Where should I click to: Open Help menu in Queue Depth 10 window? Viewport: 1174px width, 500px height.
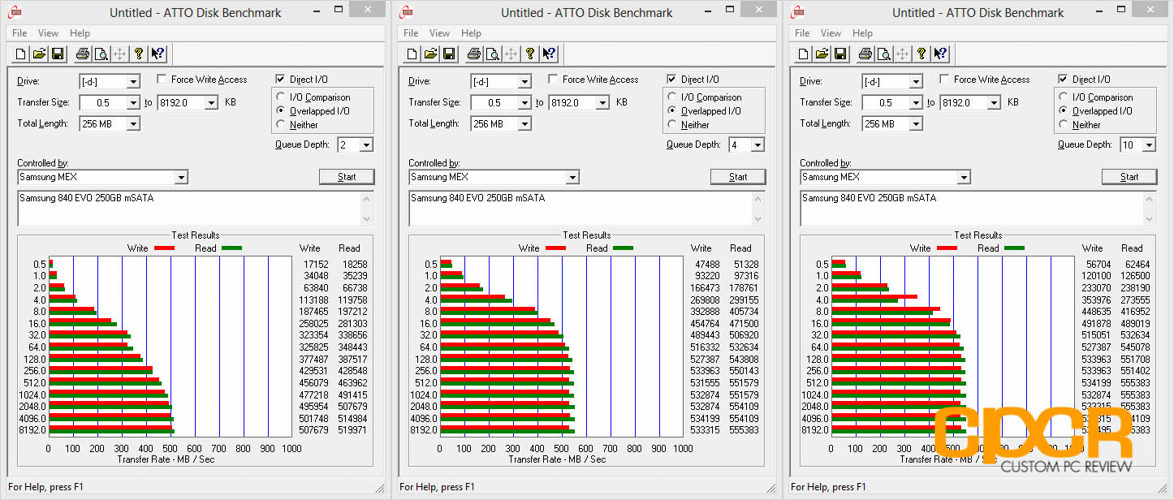point(862,33)
